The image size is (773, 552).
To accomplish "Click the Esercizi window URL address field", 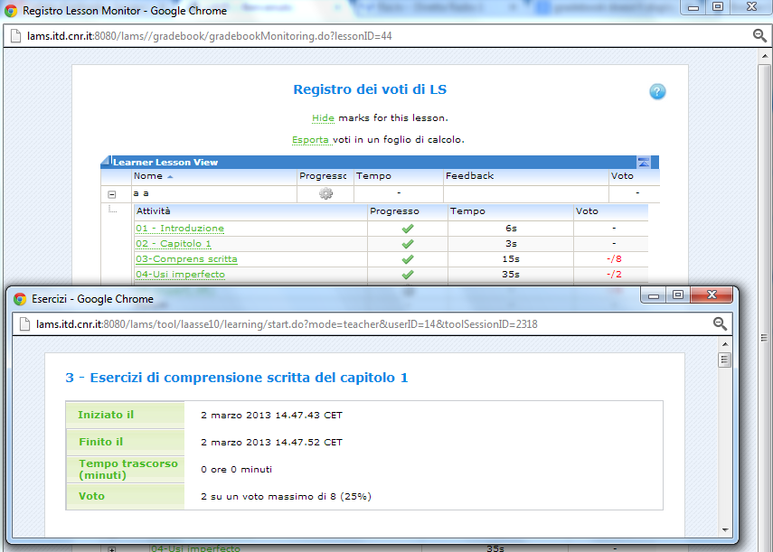I will pos(362,323).
